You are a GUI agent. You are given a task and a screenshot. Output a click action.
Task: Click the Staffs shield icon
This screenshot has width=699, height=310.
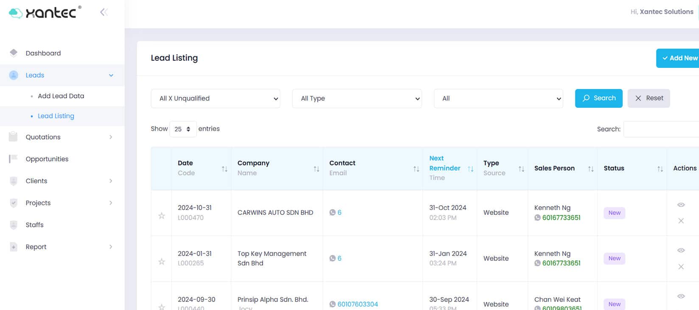[x=14, y=225]
